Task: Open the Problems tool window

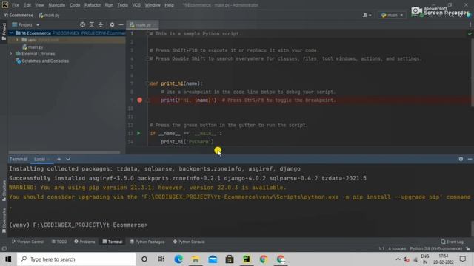Action: coord(84,242)
